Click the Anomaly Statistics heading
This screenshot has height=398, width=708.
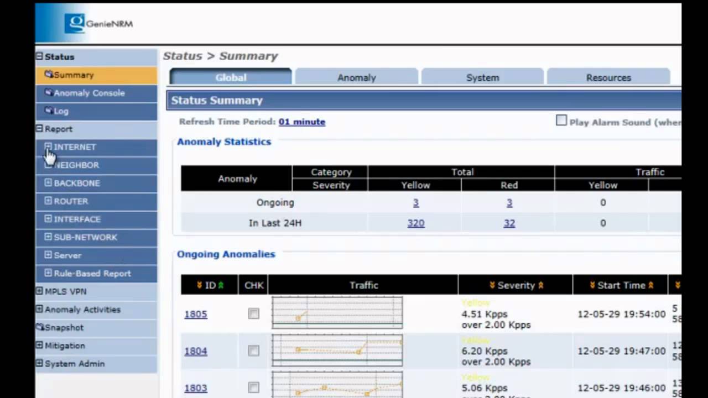point(224,142)
